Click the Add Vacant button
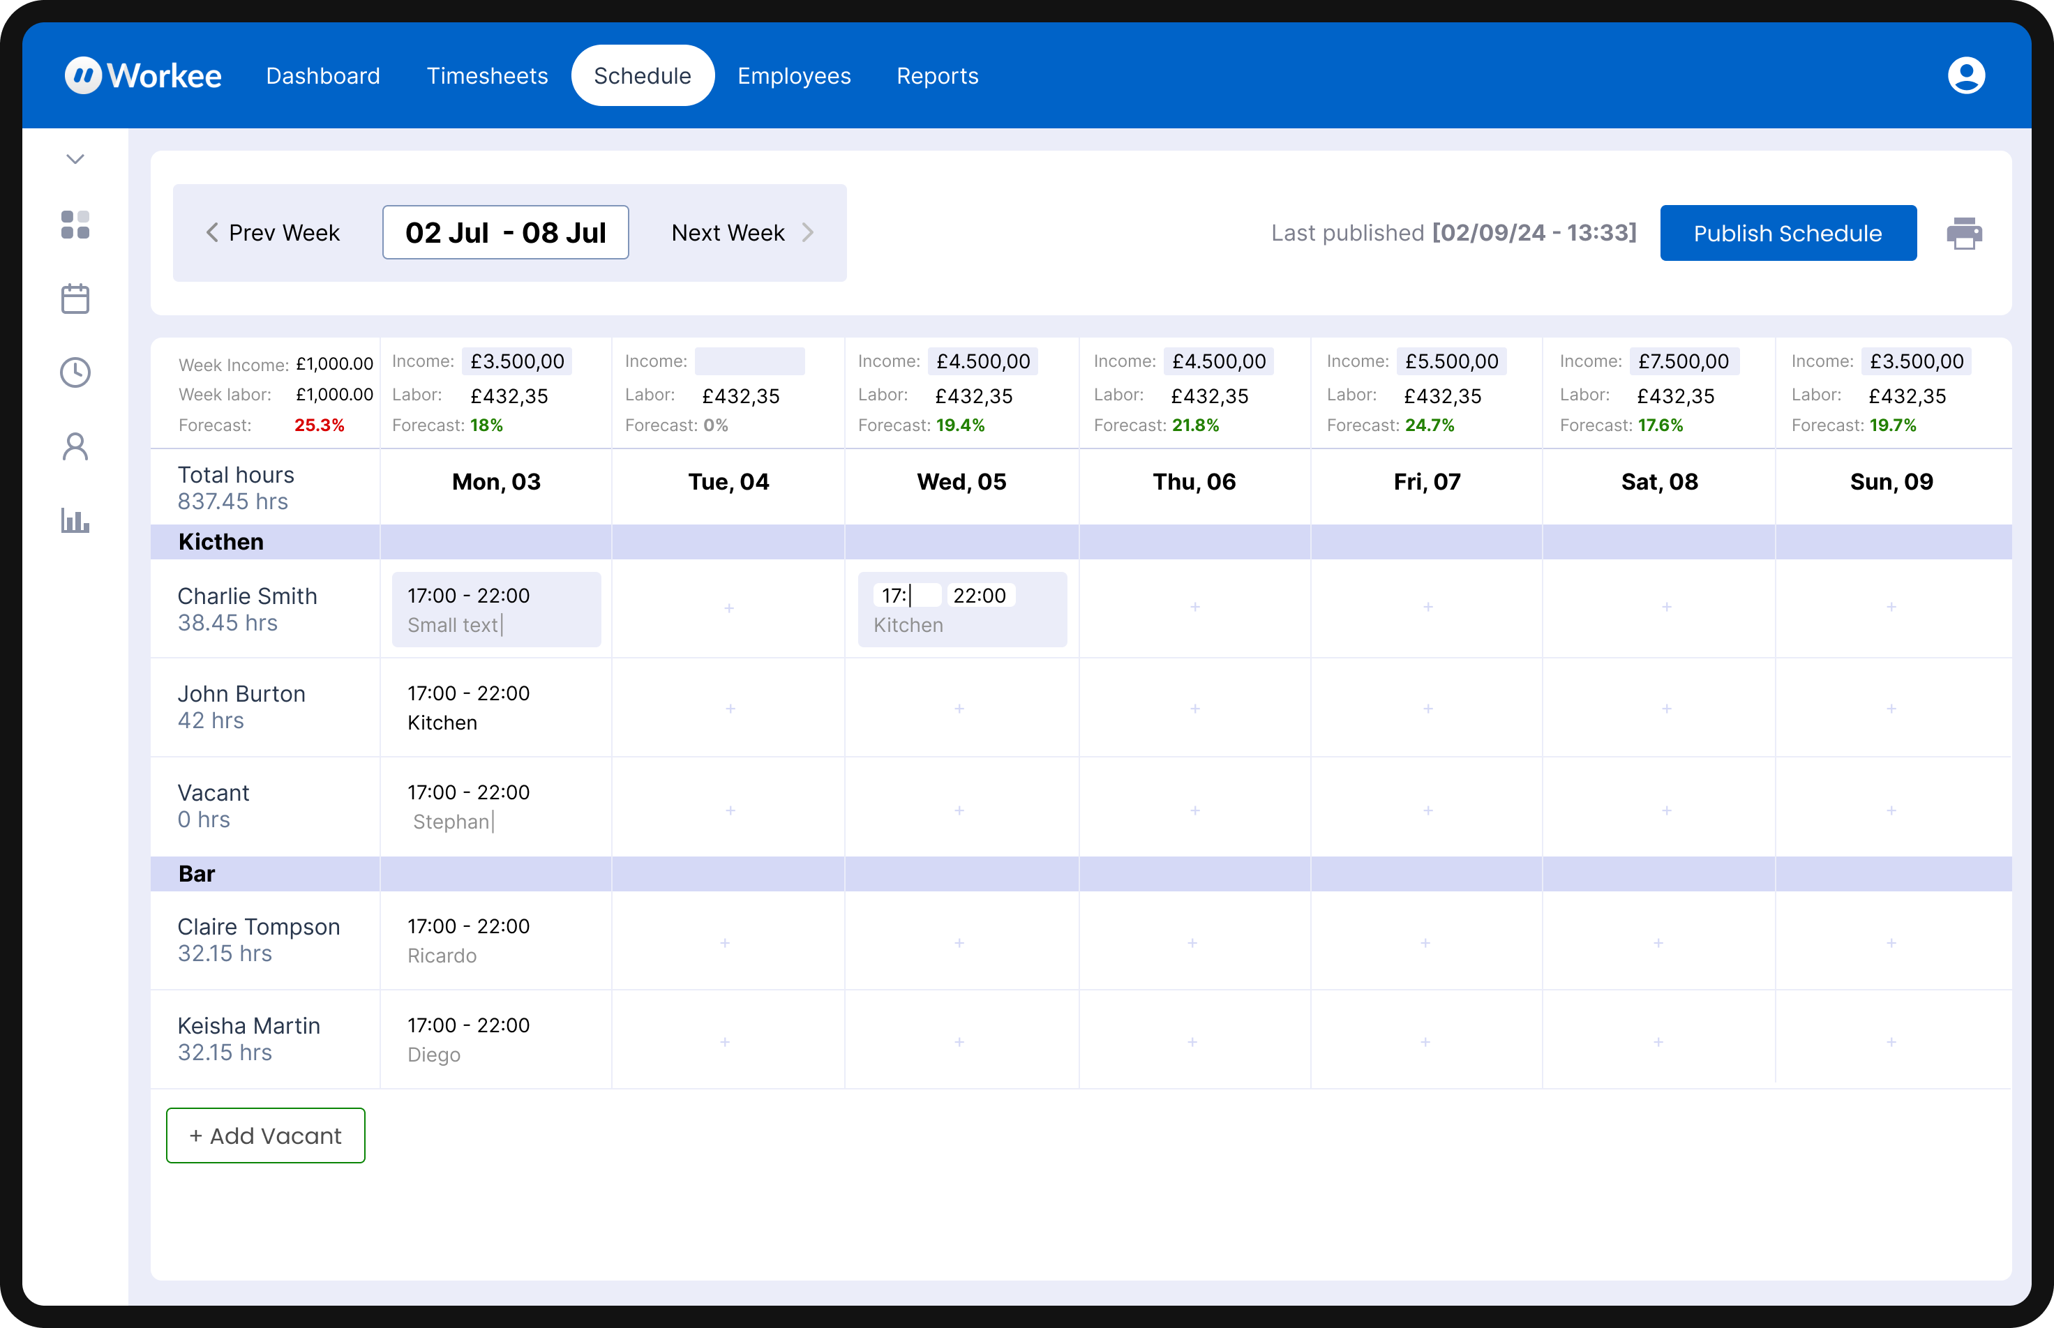This screenshot has height=1328, width=2054. tap(266, 1135)
